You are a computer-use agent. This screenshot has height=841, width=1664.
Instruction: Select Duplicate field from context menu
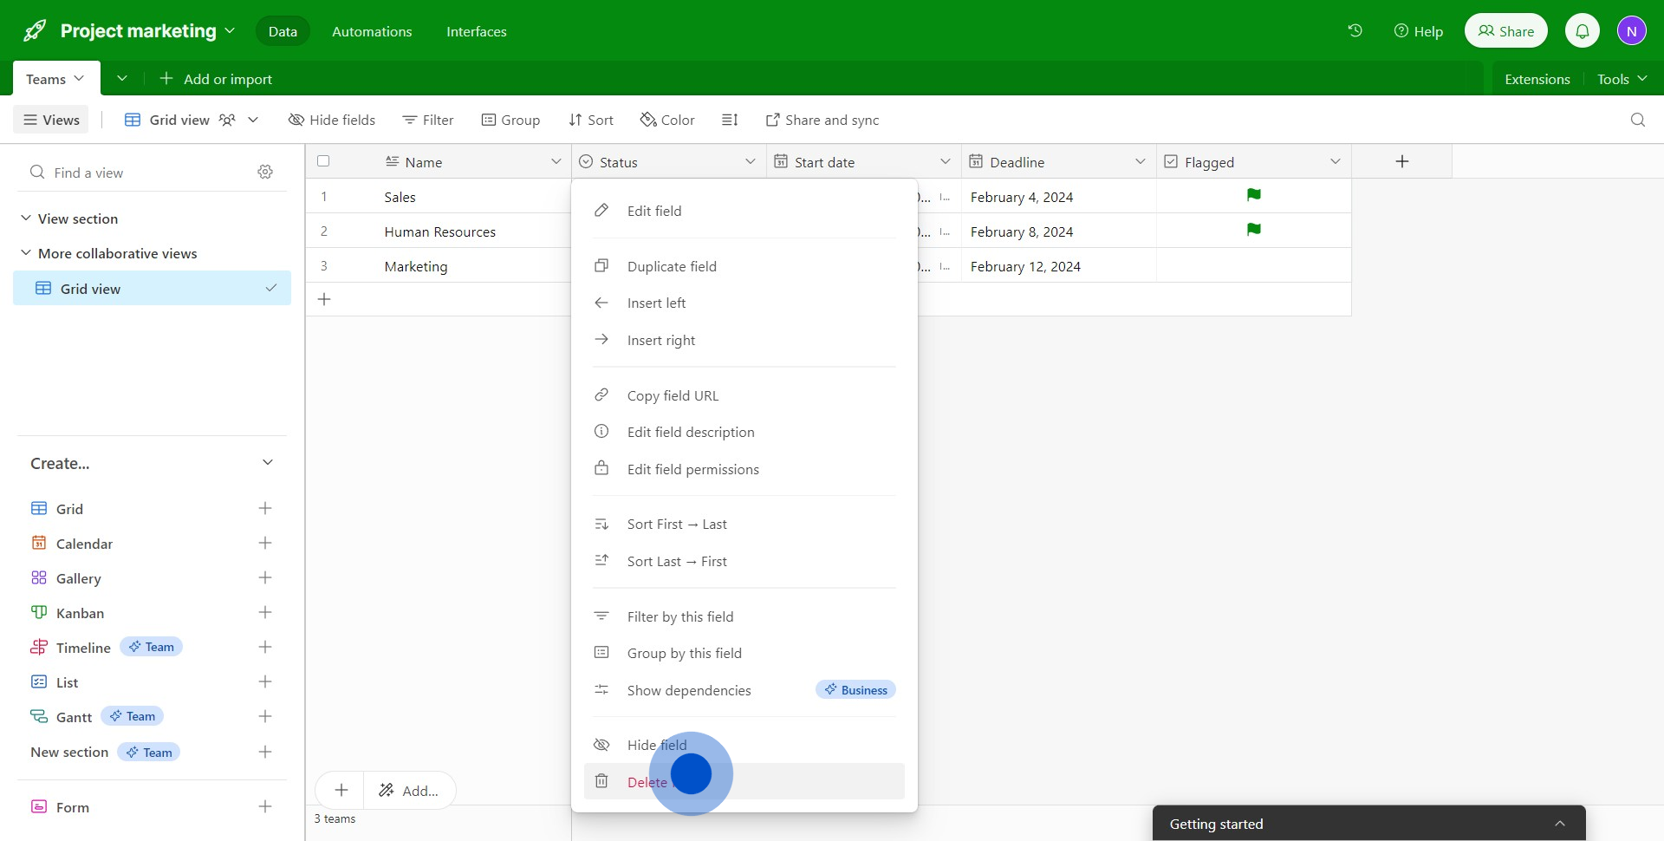click(x=672, y=266)
